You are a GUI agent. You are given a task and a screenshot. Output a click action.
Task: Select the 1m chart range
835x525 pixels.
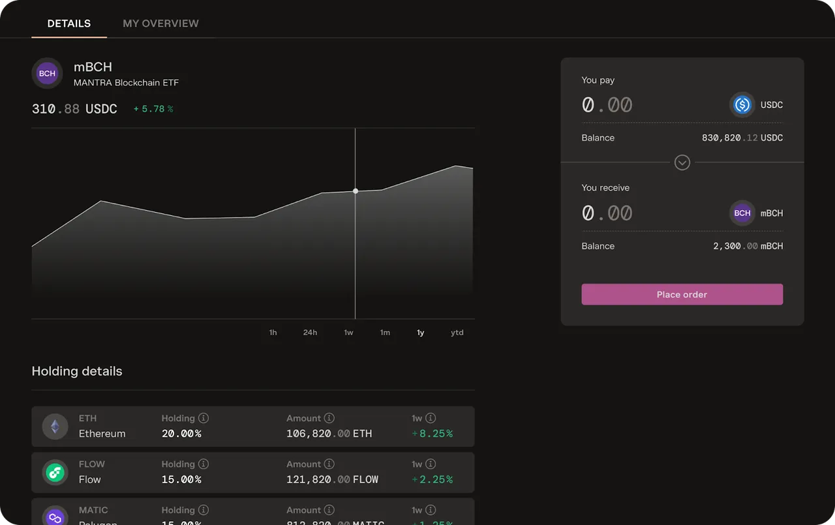[386, 333]
